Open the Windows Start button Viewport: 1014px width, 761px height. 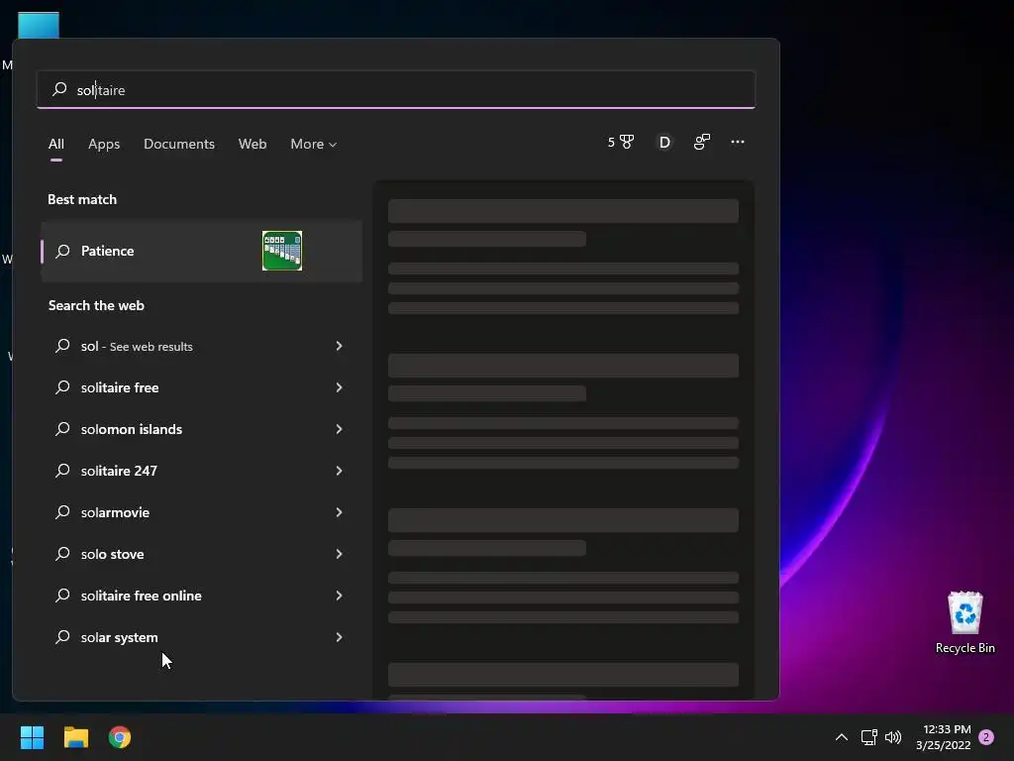click(32, 737)
